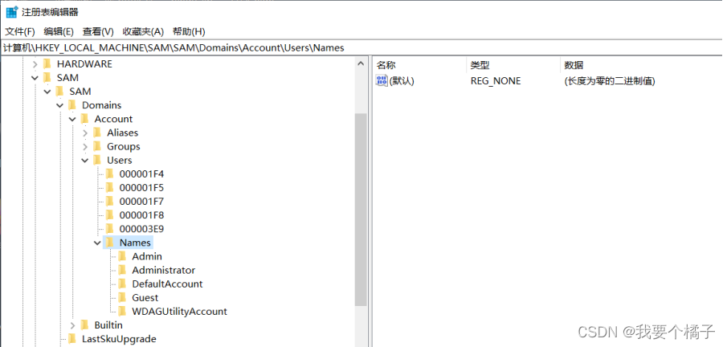Expand the HARDWARE key
727x347 pixels.
coord(35,64)
